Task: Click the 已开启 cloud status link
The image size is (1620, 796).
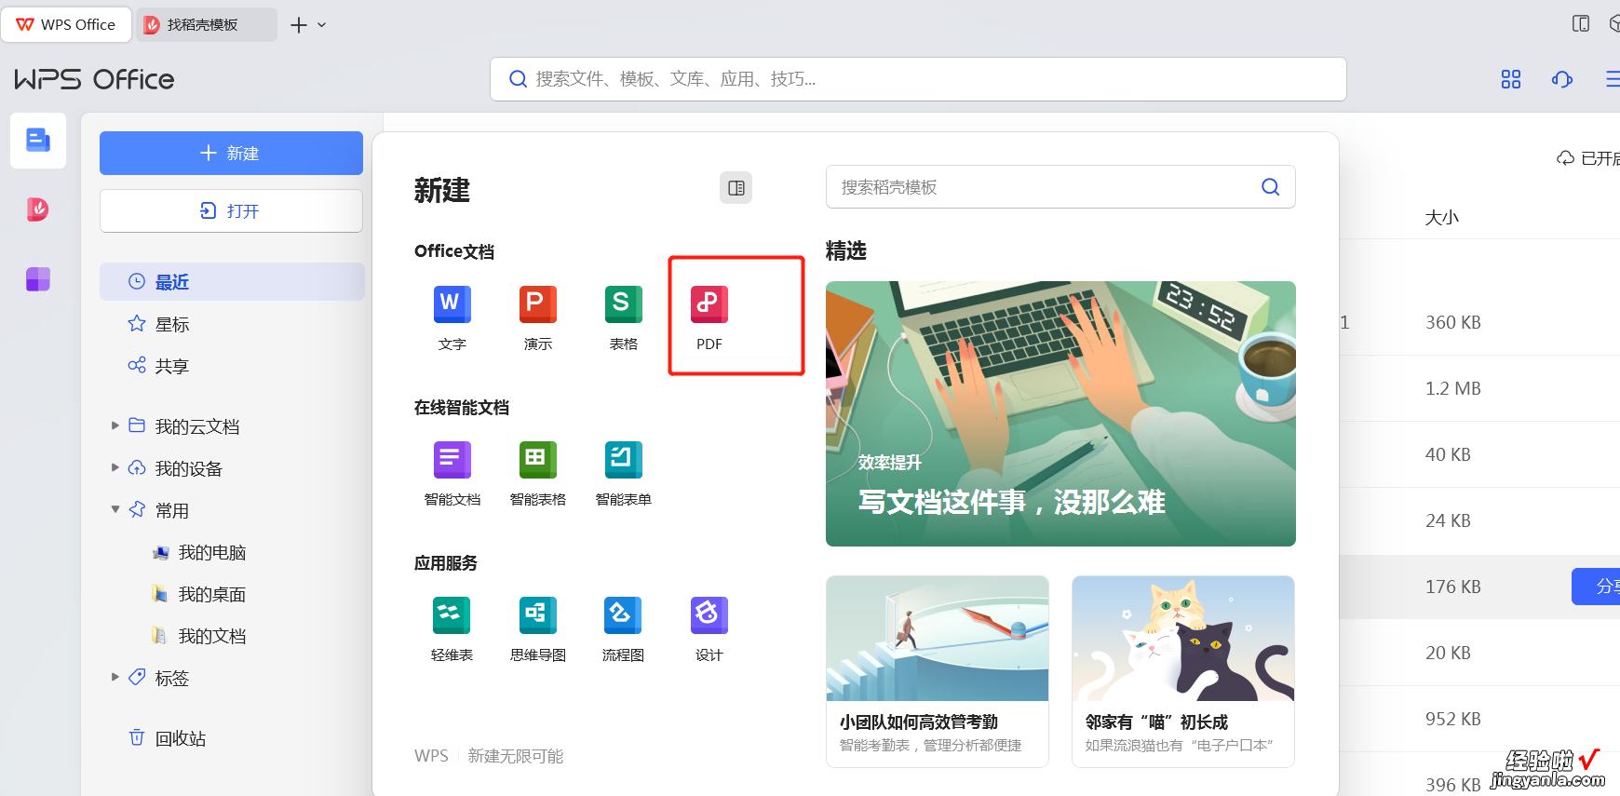Action: coord(1588,158)
